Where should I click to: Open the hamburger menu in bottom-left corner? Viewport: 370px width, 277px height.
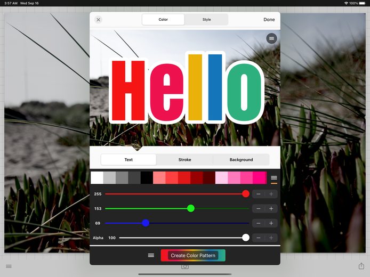click(x=9, y=266)
